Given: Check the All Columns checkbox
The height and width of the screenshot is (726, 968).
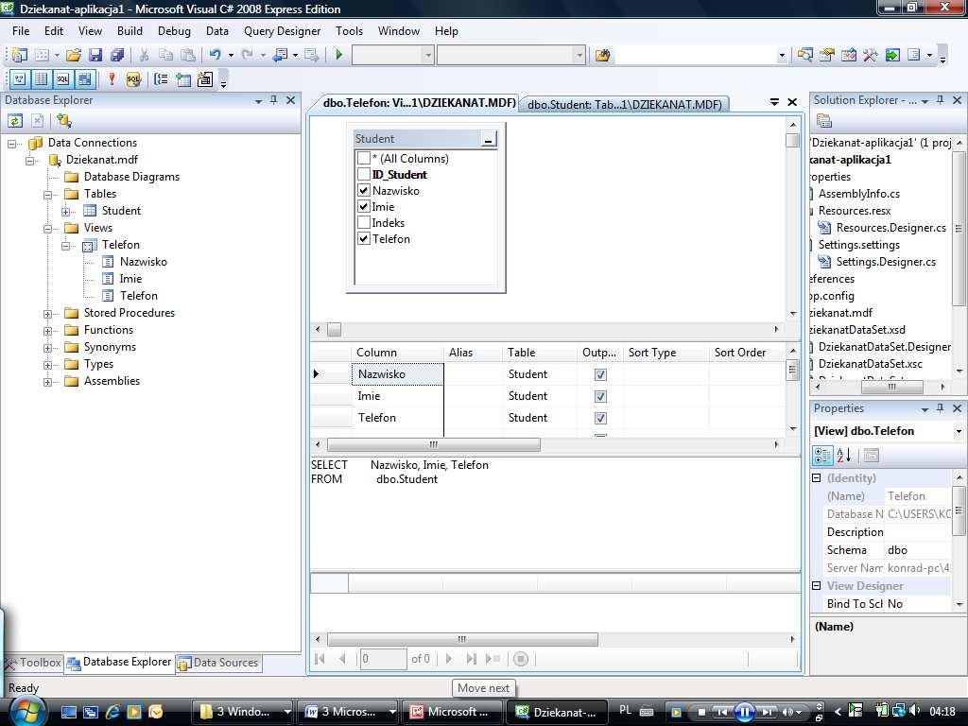Looking at the screenshot, I should 364,159.
